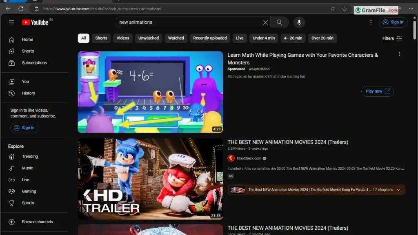Viewport: 418px width, 235px height.
Task: Start voice search with microphone icon
Action: (x=299, y=22)
